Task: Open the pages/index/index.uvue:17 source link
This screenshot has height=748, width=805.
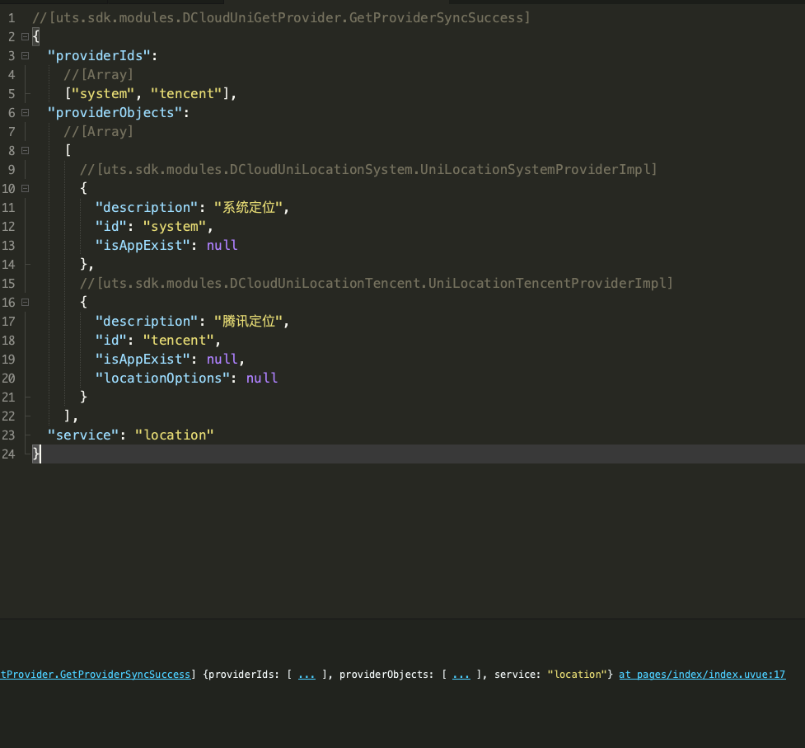Action: coord(702,675)
